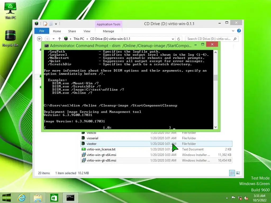Go back with Explorer back arrow
The image size is (271, 203).
(x=40, y=39)
